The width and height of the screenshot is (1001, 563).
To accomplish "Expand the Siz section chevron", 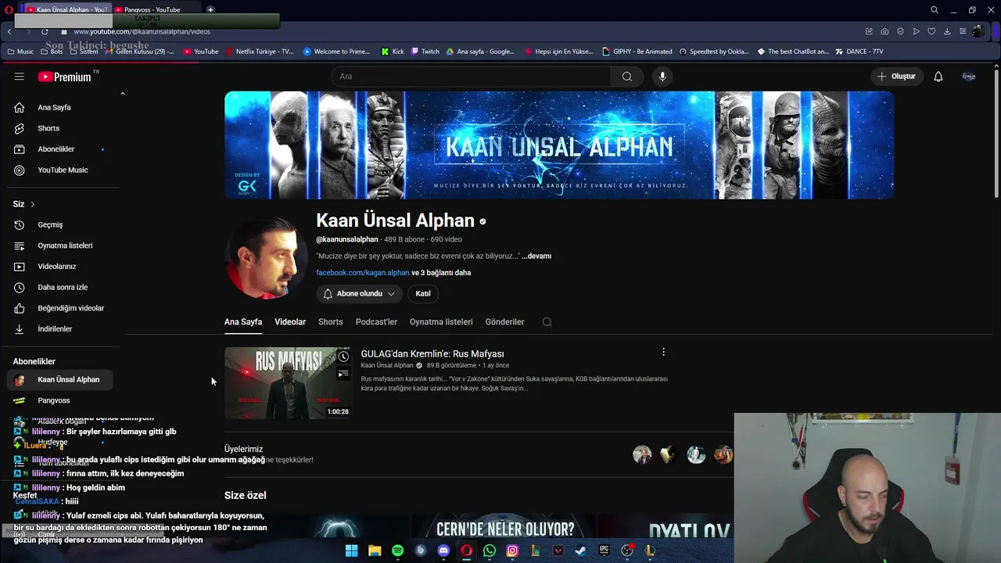I will 33,204.
